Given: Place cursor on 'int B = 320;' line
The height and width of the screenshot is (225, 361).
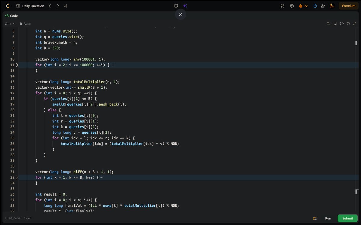Looking at the screenshot, I should 48,48.
